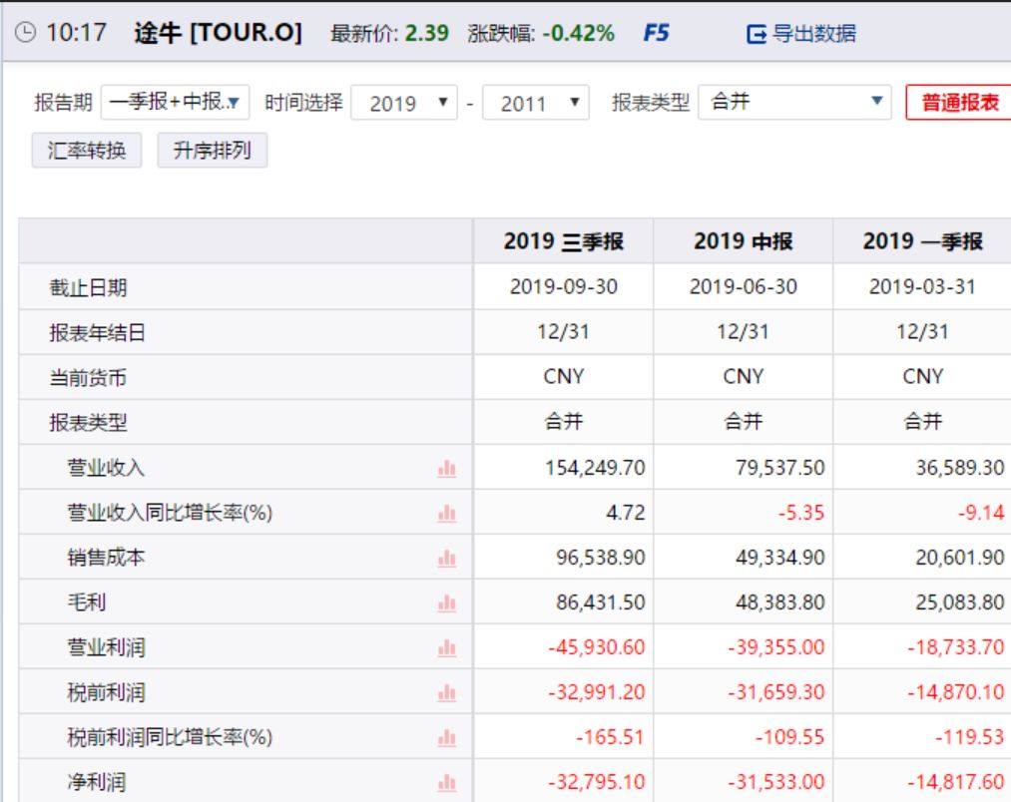This screenshot has height=802, width=1011.
Task: Click the 途牛 [TOUR.O] stock title
Action: (218, 32)
